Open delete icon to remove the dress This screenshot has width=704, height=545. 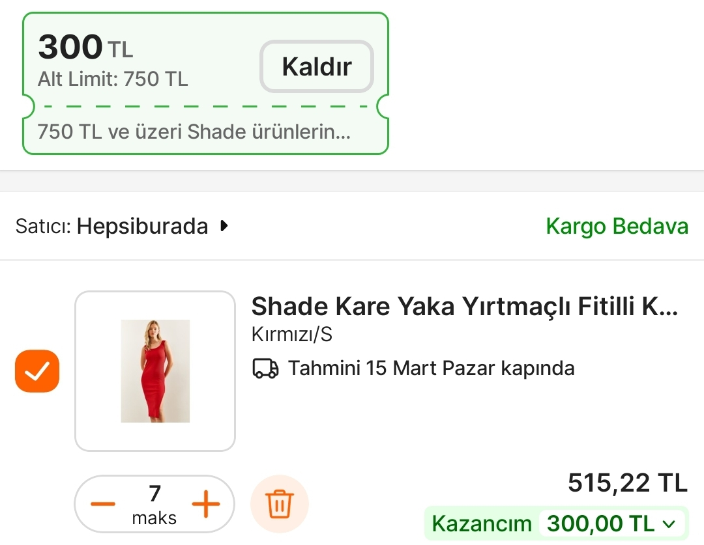point(279,503)
